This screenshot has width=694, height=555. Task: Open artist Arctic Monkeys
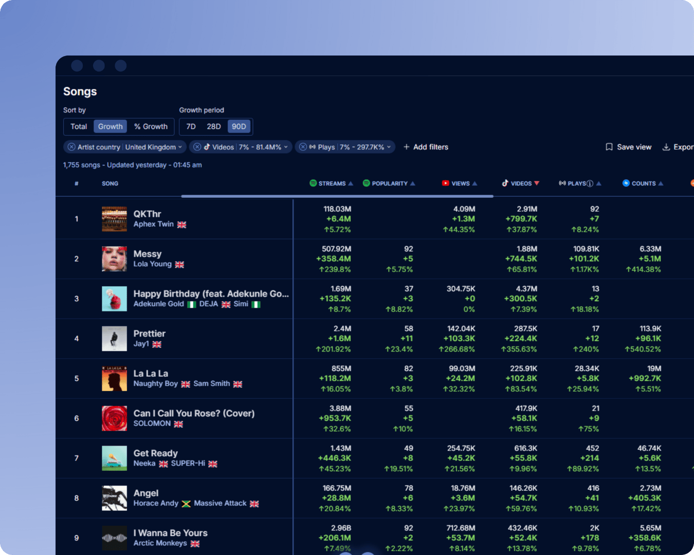tap(160, 543)
